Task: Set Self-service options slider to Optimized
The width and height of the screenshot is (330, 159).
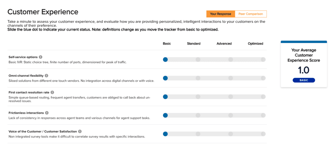Action: click(x=263, y=59)
